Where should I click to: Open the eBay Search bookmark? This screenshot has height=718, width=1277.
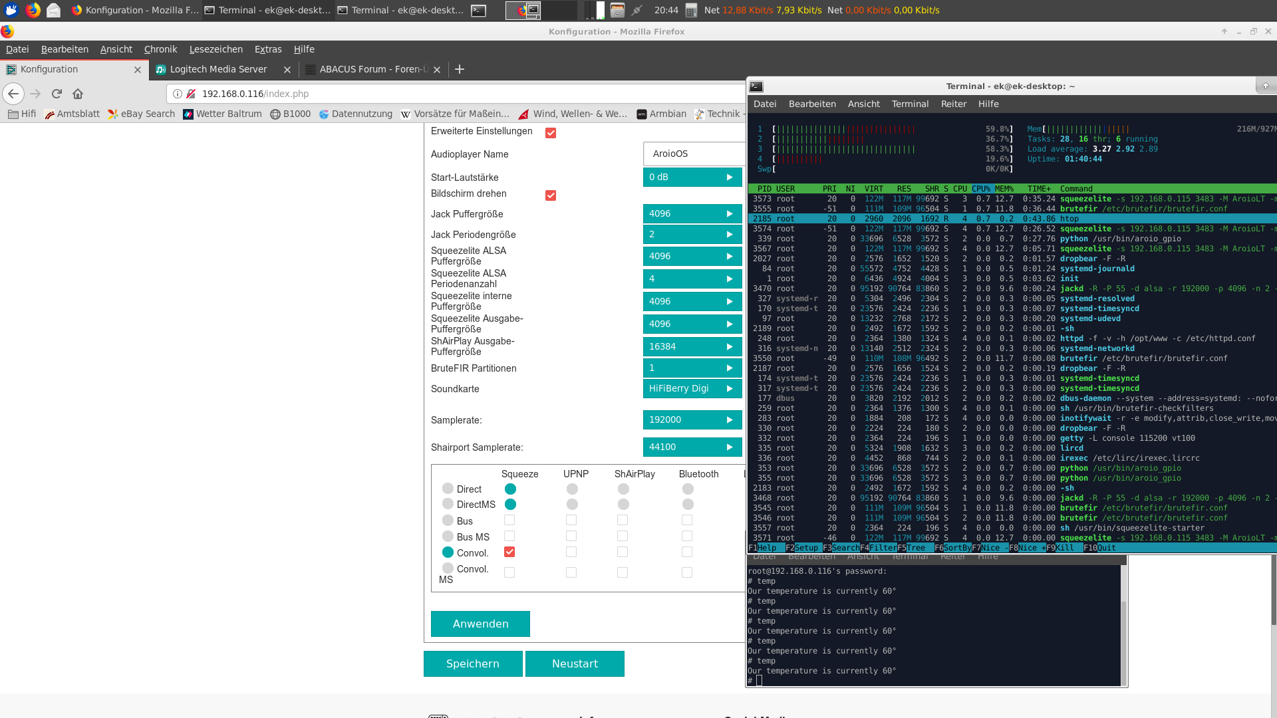(141, 114)
